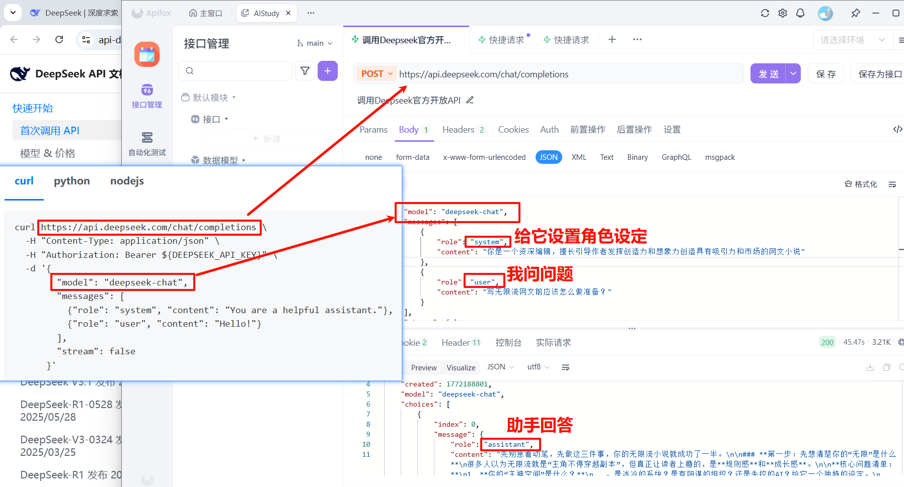Open the 首次调用 API docs link
This screenshot has width=904, height=487.
pos(50,131)
